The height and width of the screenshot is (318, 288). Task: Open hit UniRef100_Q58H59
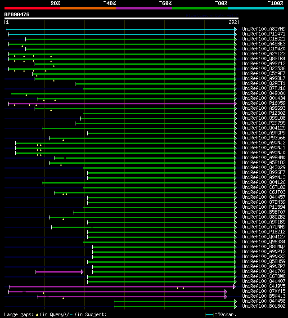[x=264, y=262]
